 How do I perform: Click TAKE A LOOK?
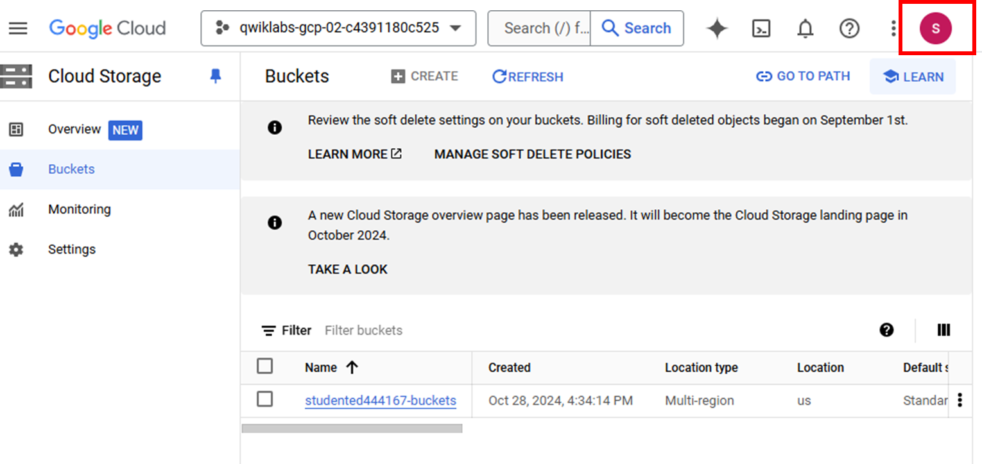point(348,270)
